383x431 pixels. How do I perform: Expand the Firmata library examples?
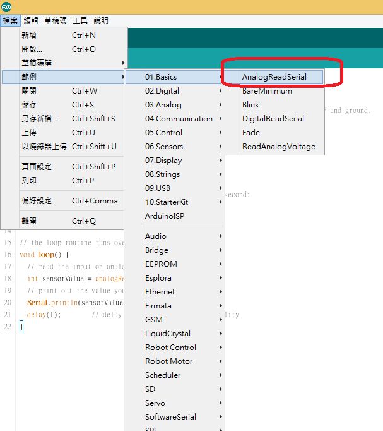click(175, 306)
